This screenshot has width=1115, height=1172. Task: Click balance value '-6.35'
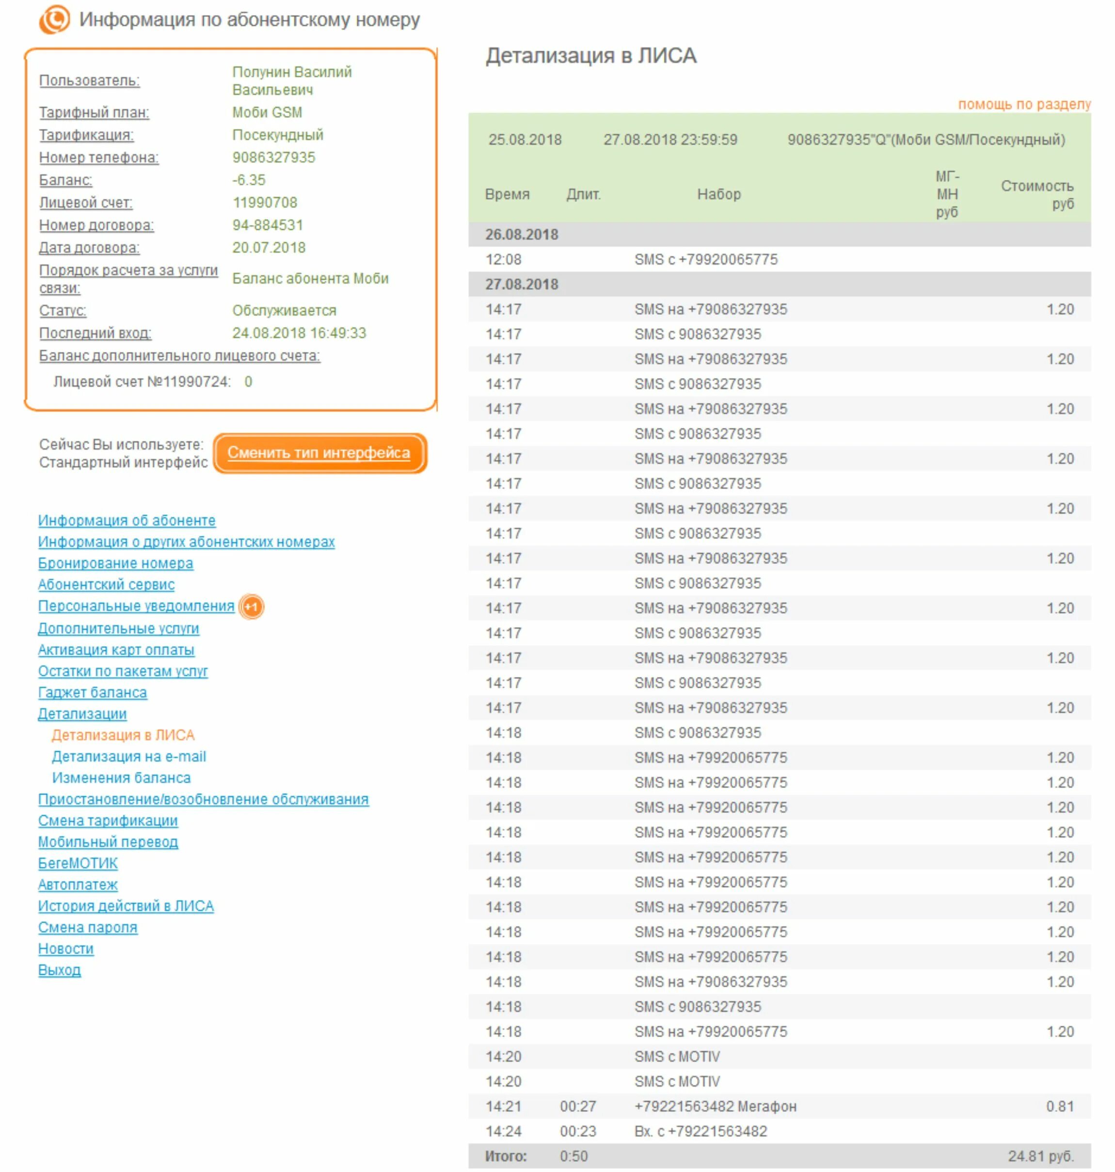point(248,181)
